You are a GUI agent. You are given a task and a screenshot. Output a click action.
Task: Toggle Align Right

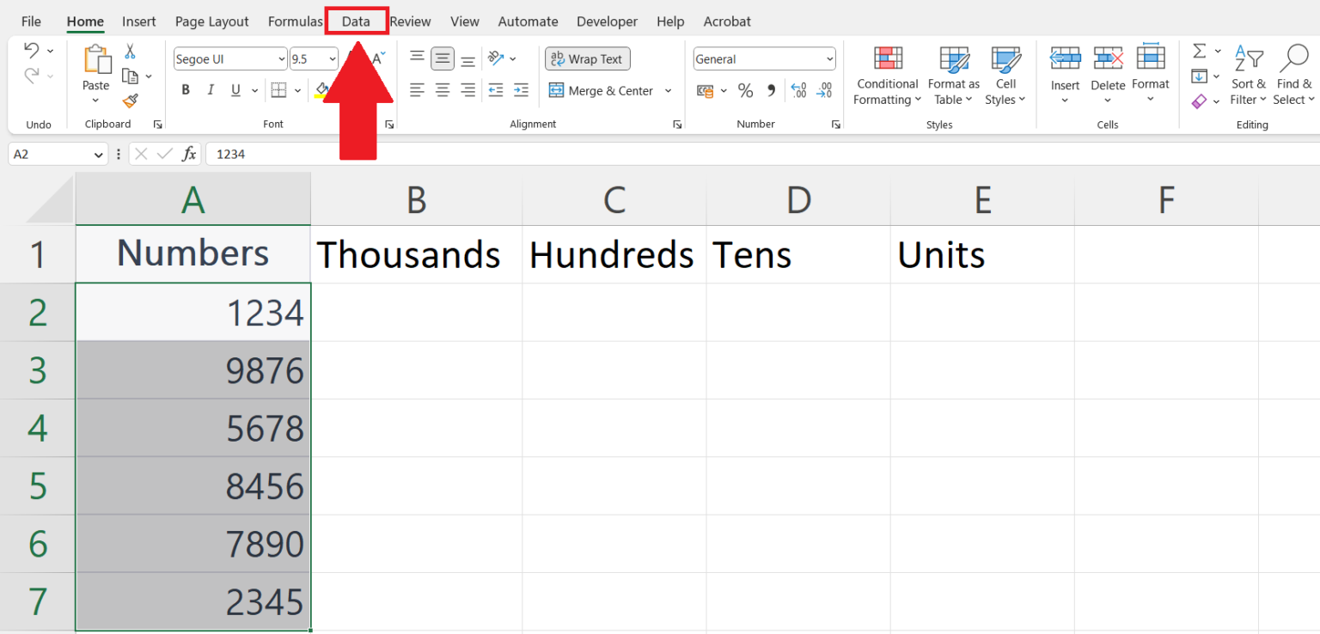[468, 90]
